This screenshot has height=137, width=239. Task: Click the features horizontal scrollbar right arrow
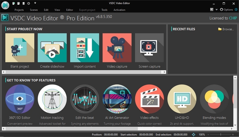232,129
